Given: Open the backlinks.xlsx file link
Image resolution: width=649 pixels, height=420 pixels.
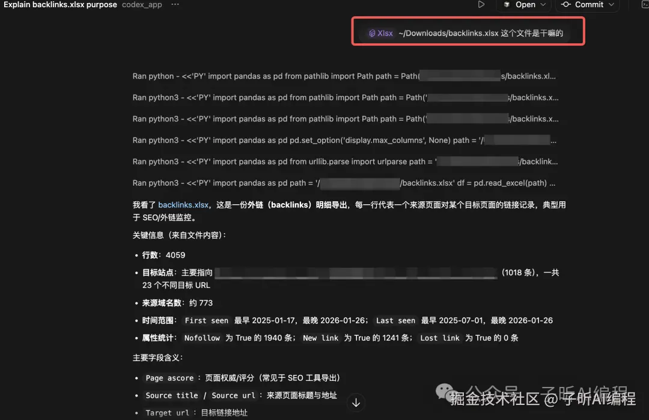Looking at the screenshot, I should coord(183,204).
